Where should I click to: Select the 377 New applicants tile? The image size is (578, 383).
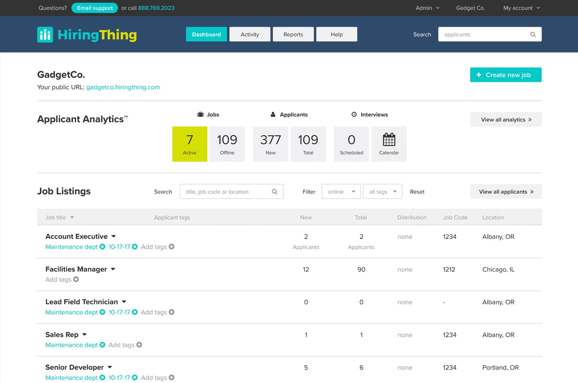(x=271, y=144)
